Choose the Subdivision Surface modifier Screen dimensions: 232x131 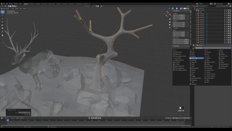pos(196,78)
